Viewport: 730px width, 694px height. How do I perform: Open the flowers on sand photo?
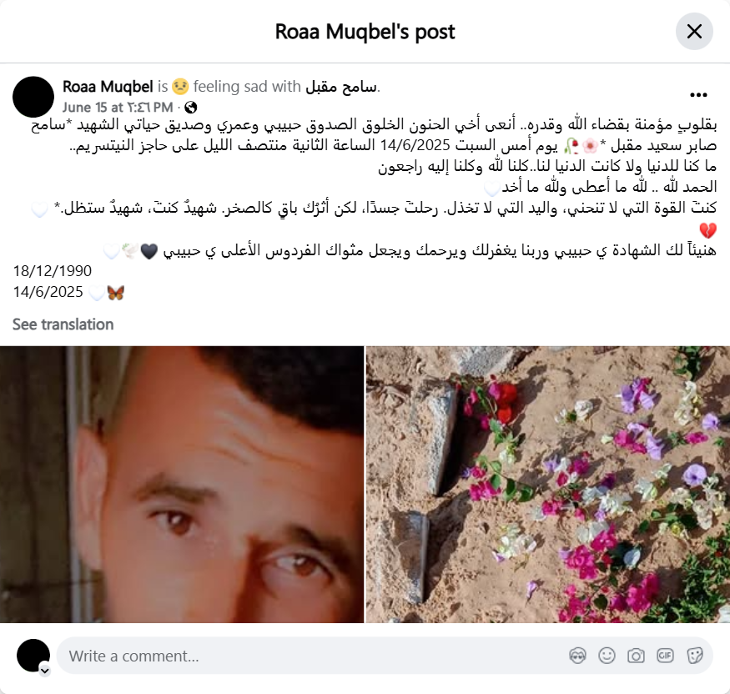[548, 484]
